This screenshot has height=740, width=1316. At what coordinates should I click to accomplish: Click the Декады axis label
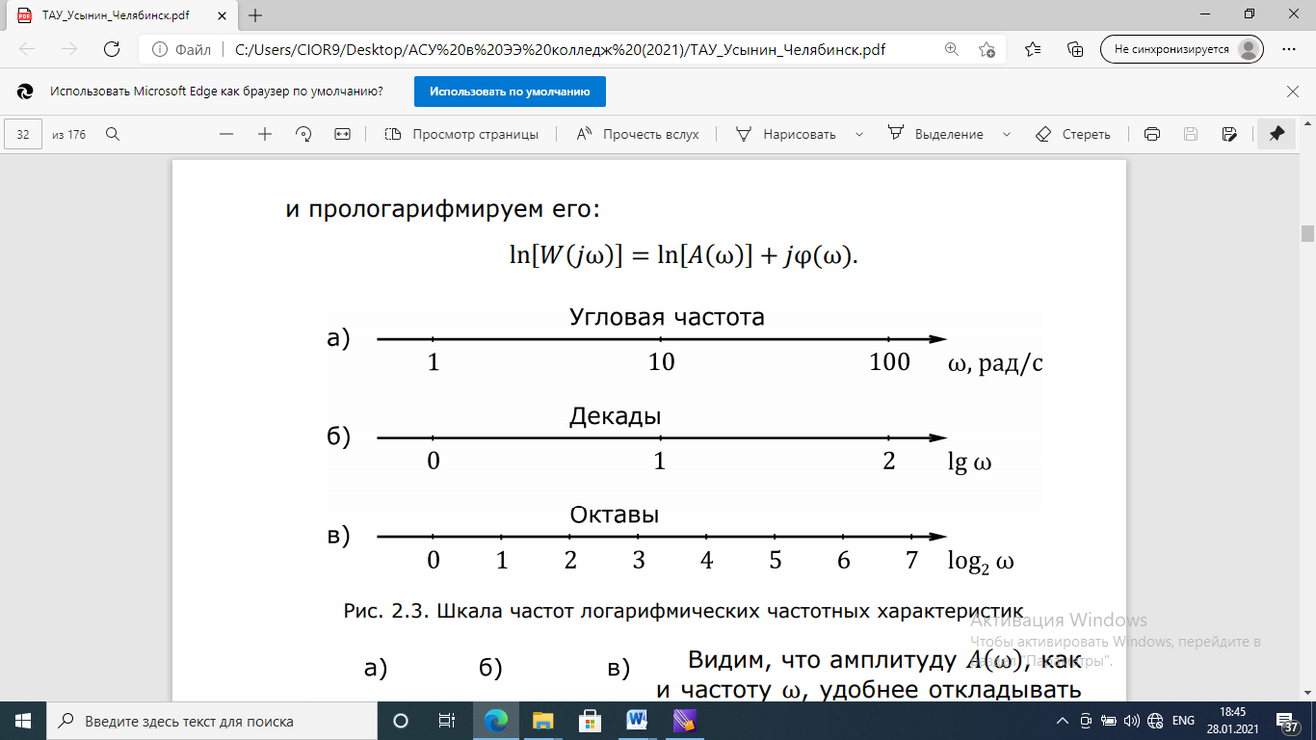click(615, 416)
